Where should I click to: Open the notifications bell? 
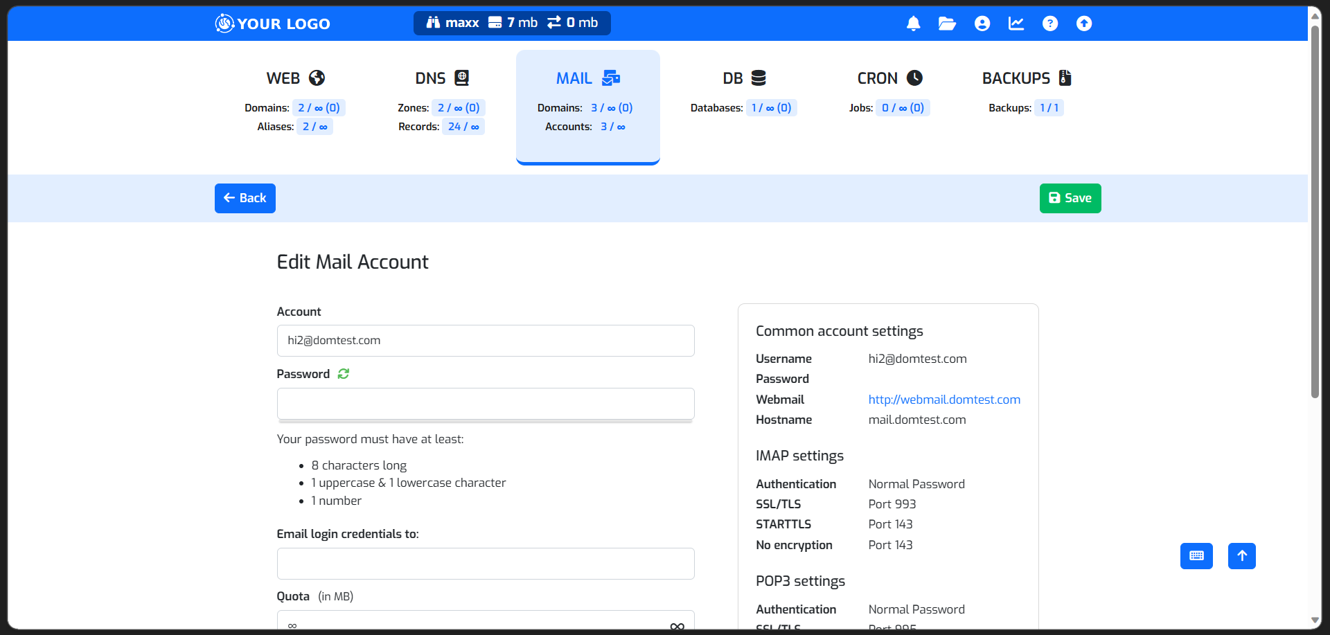tap(913, 23)
